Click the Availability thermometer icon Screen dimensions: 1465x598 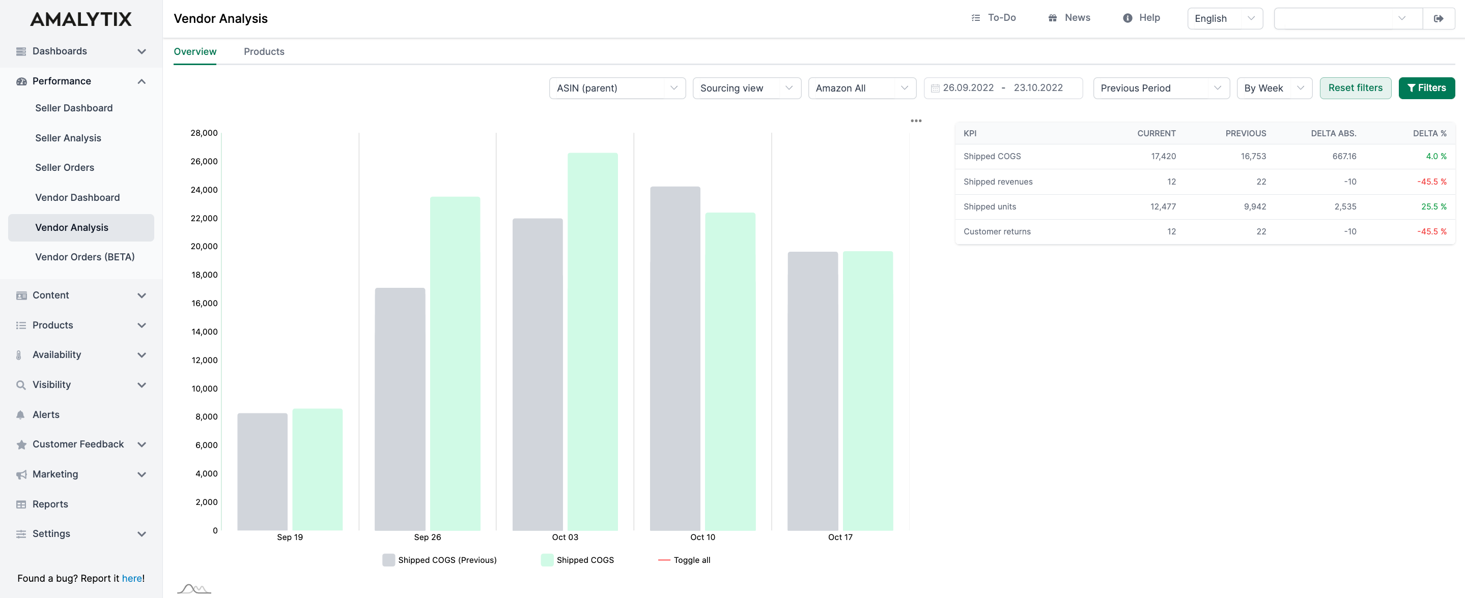19,355
